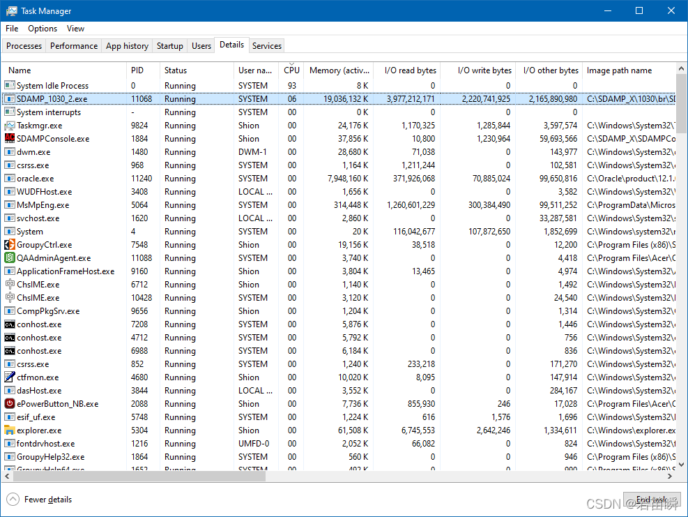
Task: Sort by the PID column header
Action: coord(143,70)
